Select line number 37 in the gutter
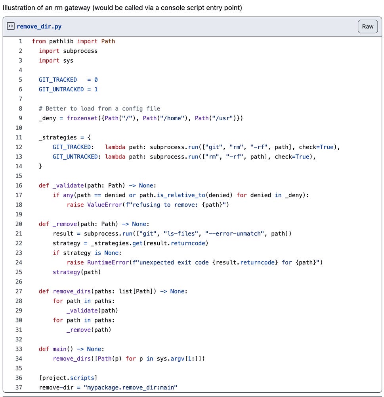Screen dimensions: 384x397 click(19, 387)
